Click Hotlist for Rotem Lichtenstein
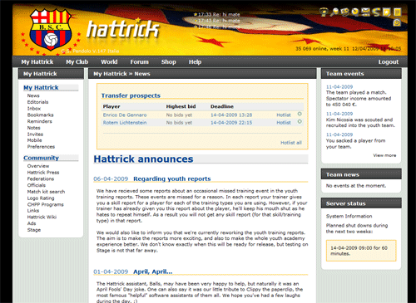The width and height of the screenshot is (416, 303). (284, 123)
